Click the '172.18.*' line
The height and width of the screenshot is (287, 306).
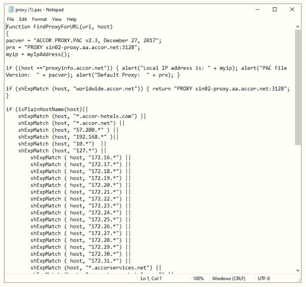tap(80, 171)
